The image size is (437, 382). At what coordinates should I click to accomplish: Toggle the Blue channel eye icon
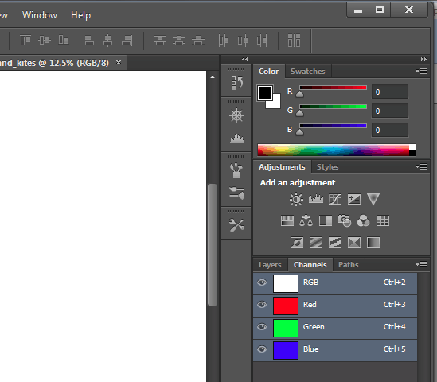click(x=262, y=349)
